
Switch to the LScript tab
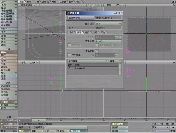[62, 2]
